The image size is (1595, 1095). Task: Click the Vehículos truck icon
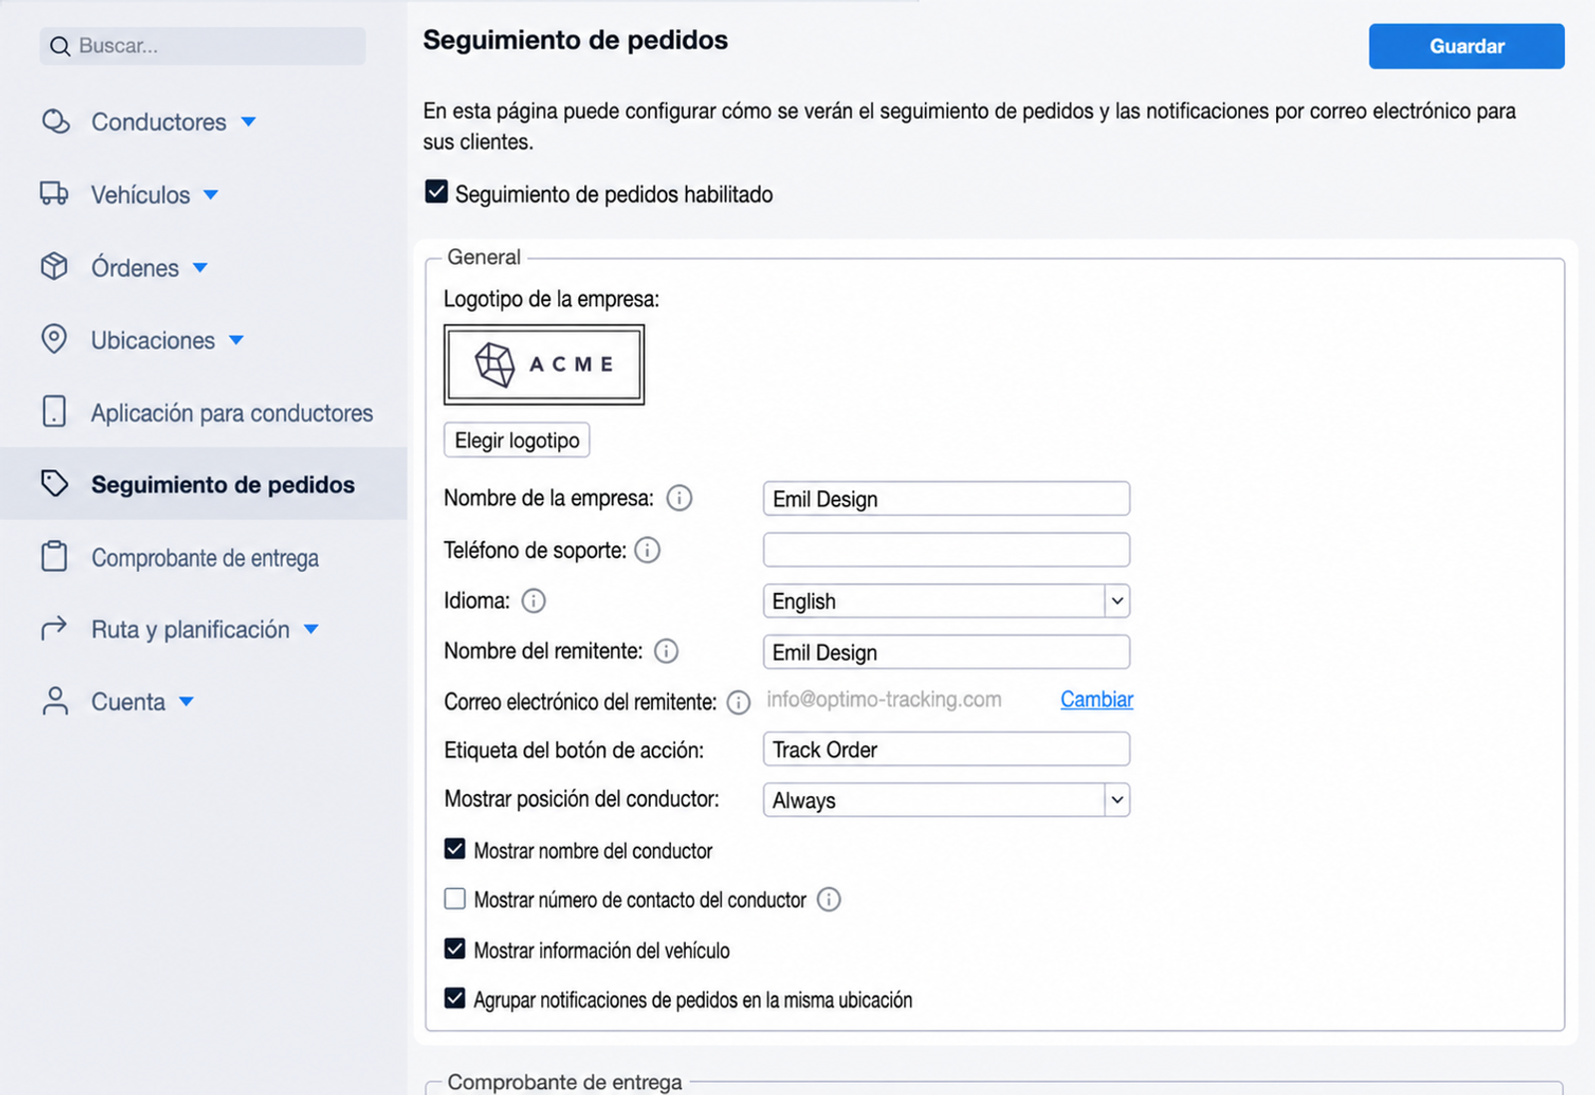(54, 193)
